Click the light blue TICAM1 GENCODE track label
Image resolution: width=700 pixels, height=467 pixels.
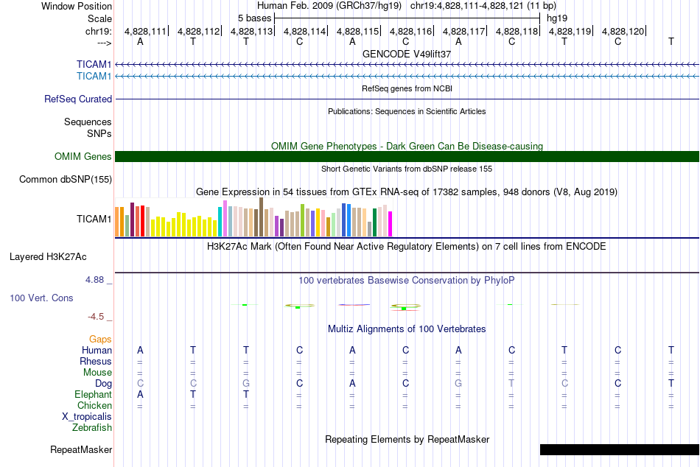point(94,77)
